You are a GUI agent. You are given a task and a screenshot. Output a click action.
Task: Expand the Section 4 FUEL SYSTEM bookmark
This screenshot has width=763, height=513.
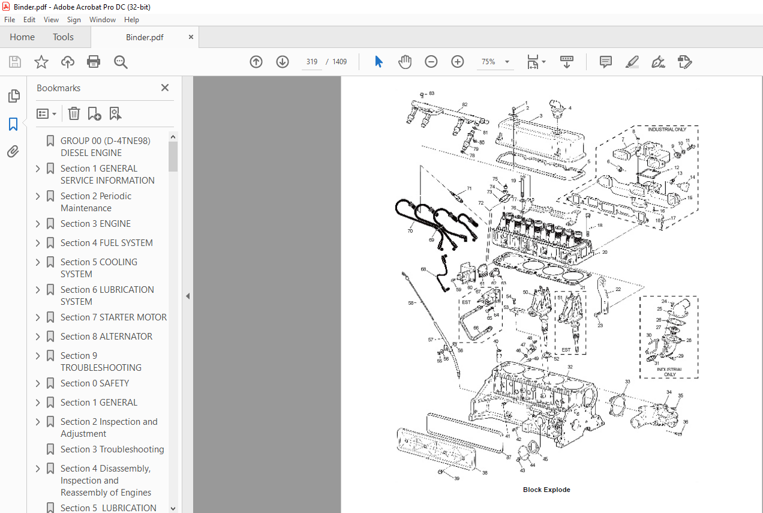(x=38, y=243)
